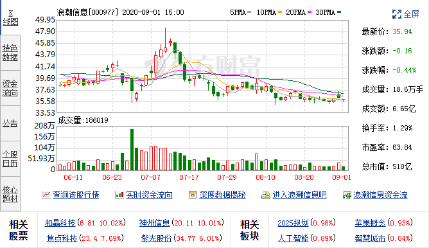Open the 进入浪潮信息吧 link

point(299,195)
